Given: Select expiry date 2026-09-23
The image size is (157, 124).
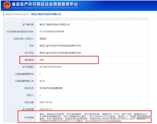Looking at the screenshot, I should coord(46,109).
